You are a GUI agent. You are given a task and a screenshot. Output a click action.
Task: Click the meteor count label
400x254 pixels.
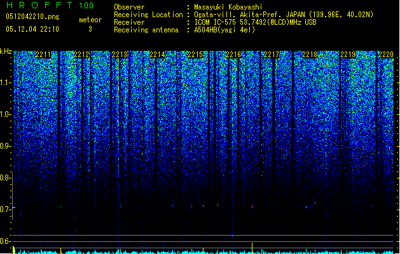click(90, 20)
